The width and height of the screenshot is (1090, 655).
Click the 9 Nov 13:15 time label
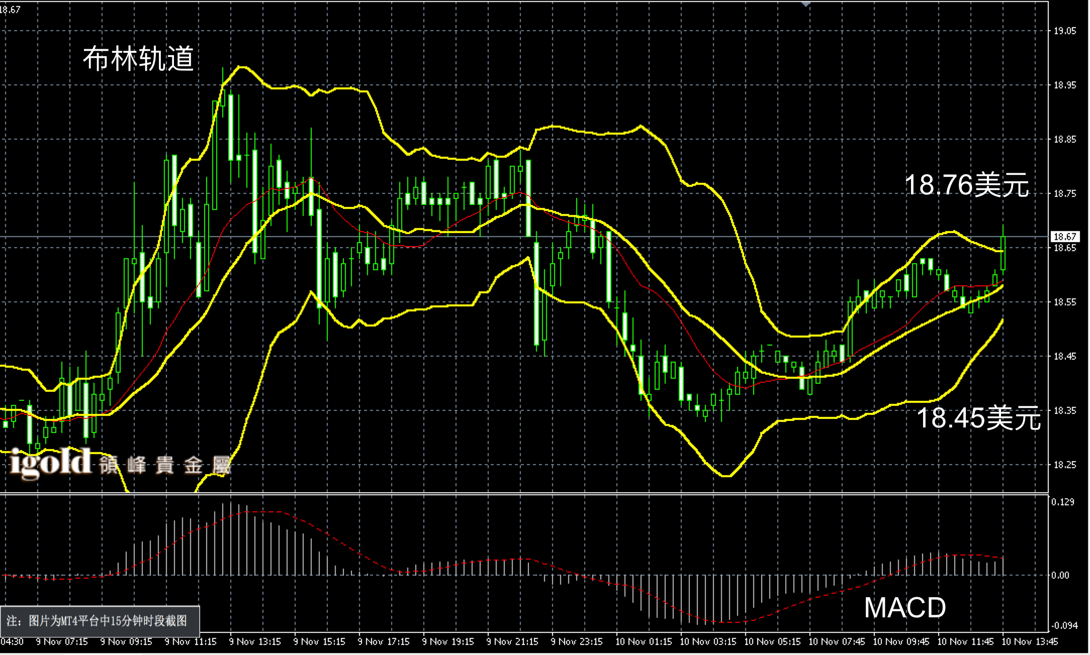click(255, 641)
